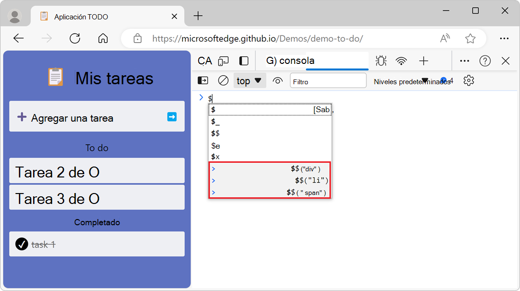This screenshot has height=291, width=520.
Task: Click the clear console icon
Action: (x=223, y=81)
